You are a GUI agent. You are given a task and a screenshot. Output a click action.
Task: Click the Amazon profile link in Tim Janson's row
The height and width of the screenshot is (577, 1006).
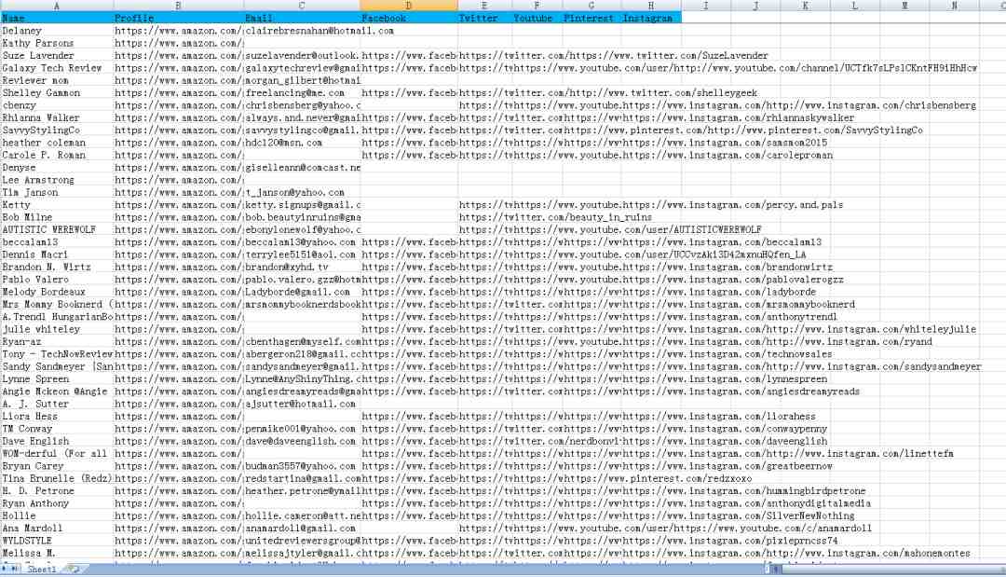(179, 193)
